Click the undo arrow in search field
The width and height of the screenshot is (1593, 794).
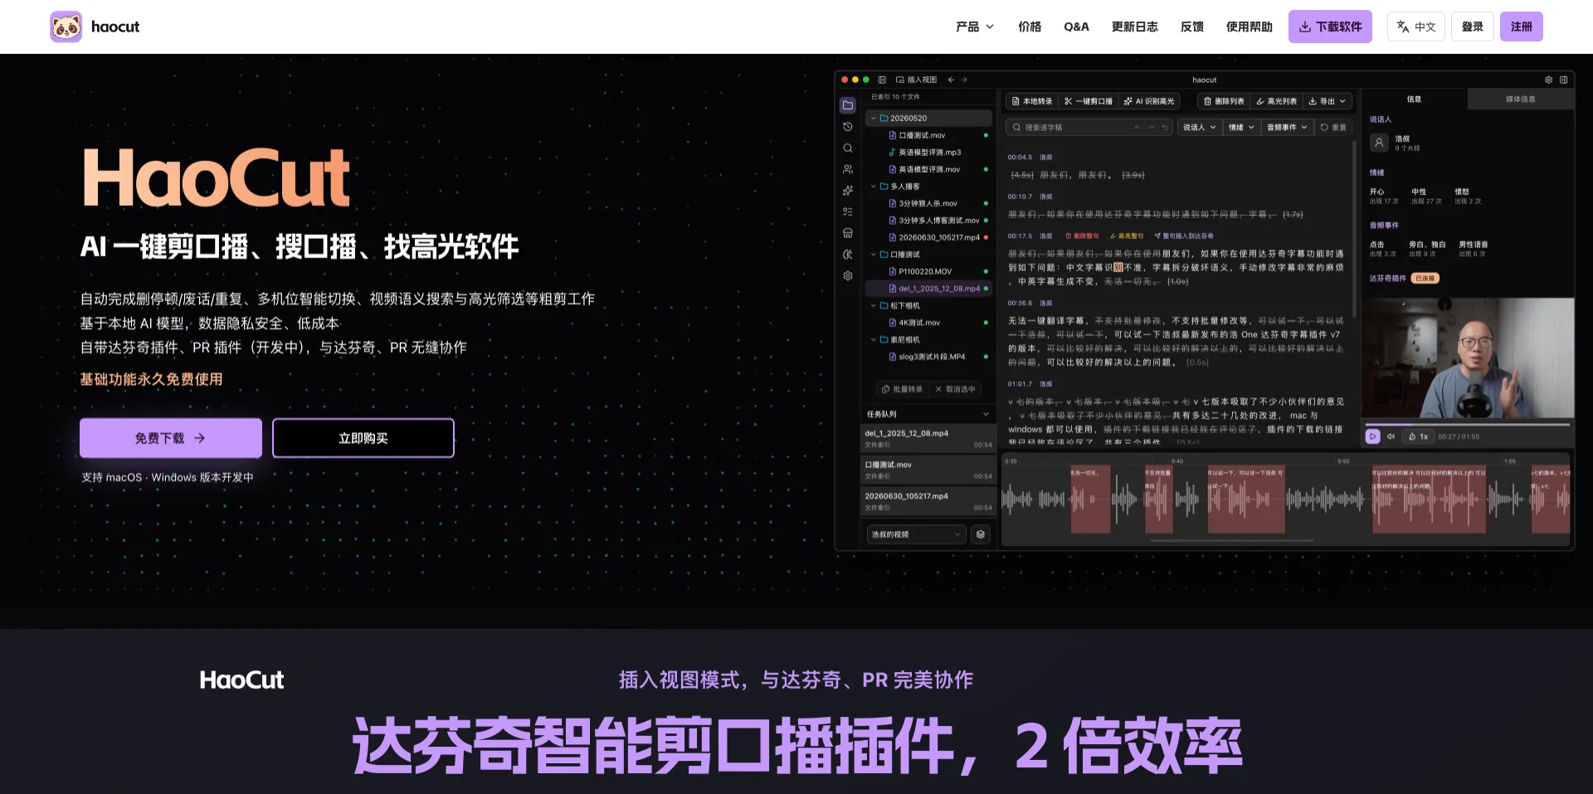click(x=1165, y=127)
